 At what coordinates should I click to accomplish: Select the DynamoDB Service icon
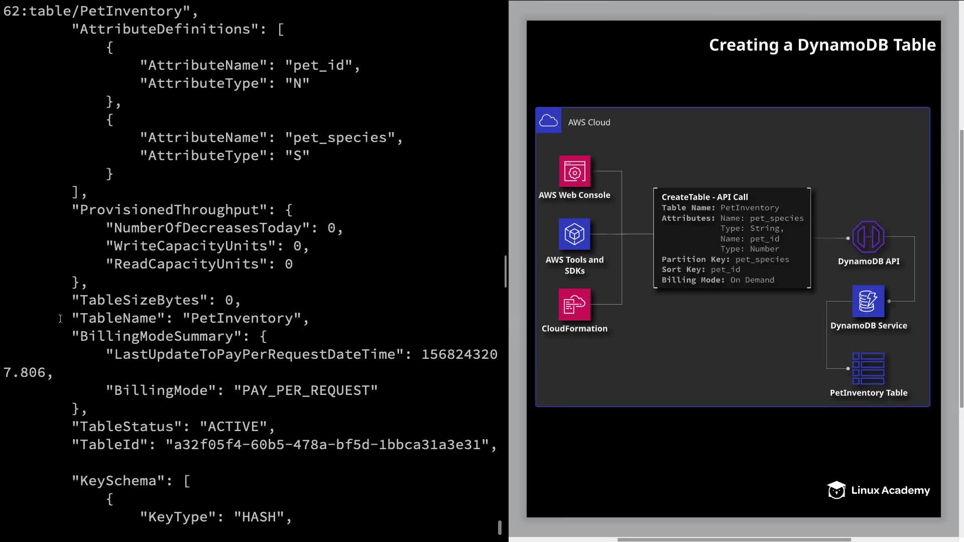point(868,301)
